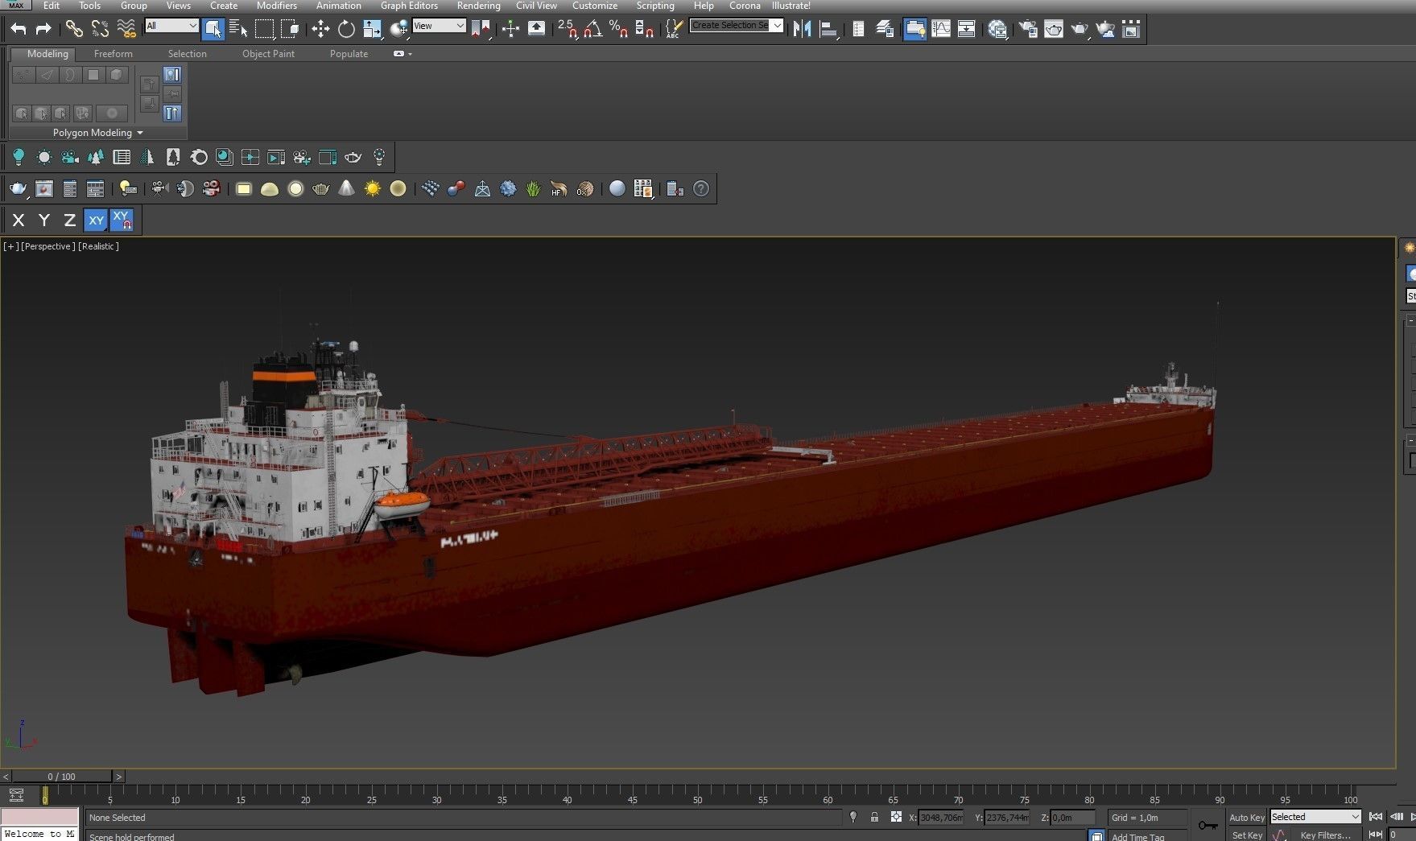Open the reference coordinate system View dropdown
Viewport: 1416px width, 841px height.
pyautogui.click(x=439, y=26)
